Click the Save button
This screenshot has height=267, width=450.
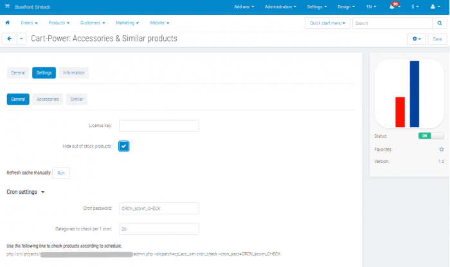point(437,39)
